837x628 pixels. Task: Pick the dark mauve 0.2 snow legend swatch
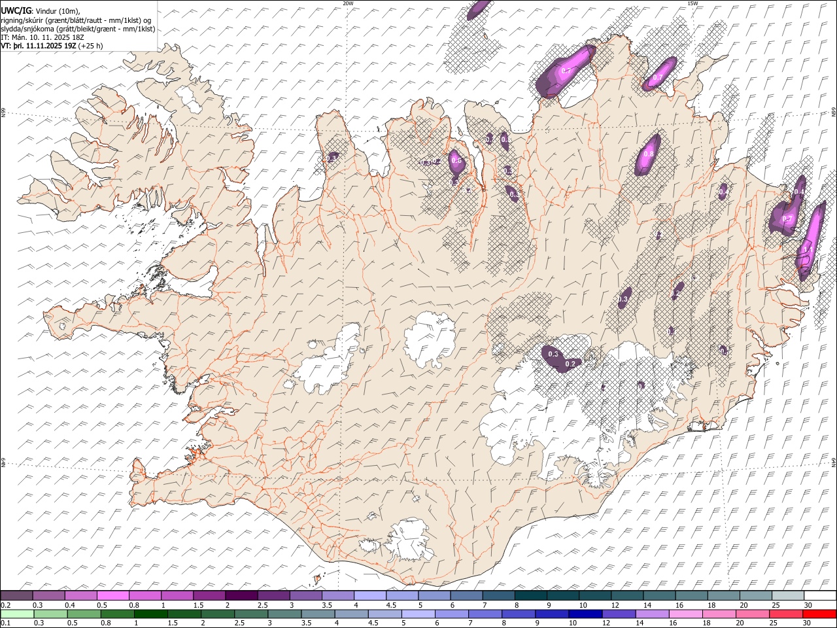pos(17,595)
